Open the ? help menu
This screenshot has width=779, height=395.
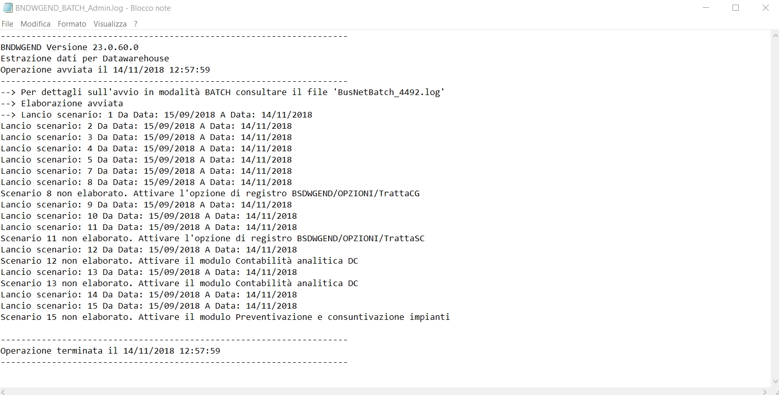pyautogui.click(x=135, y=24)
